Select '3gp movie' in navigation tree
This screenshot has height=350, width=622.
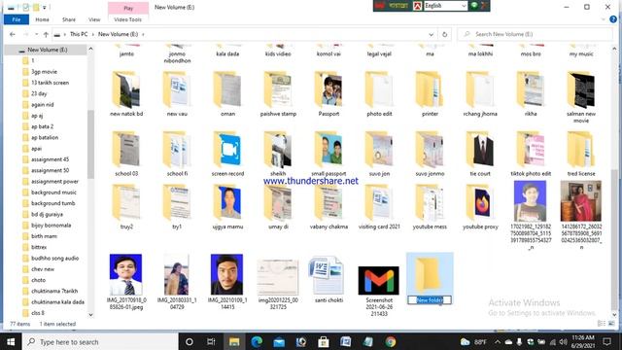tap(44, 72)
